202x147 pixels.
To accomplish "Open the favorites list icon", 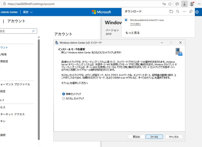I will coord(177,4).
